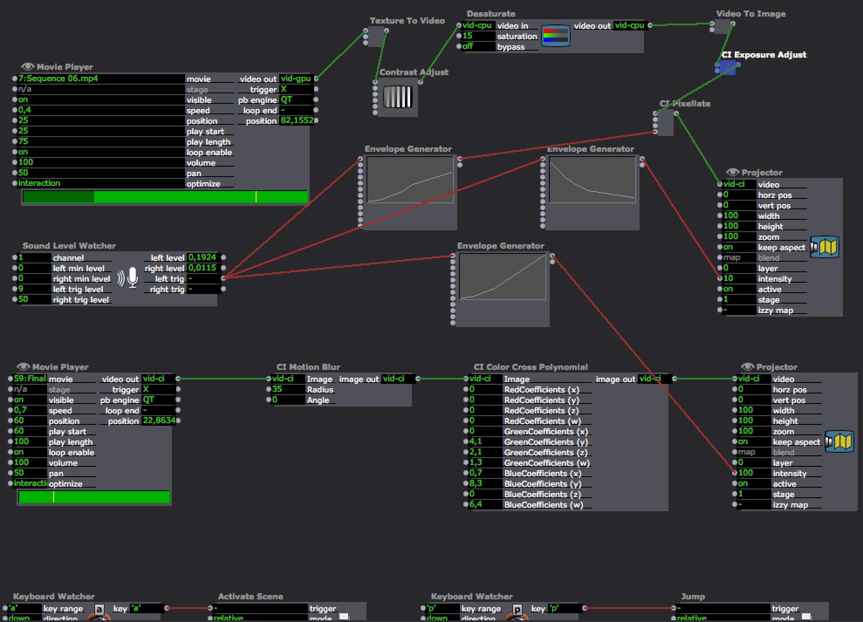Viewport: 863px width, 622px height.
Task: Click left trig level value 9
Action: pyautogui.click(x=34, y=289)
